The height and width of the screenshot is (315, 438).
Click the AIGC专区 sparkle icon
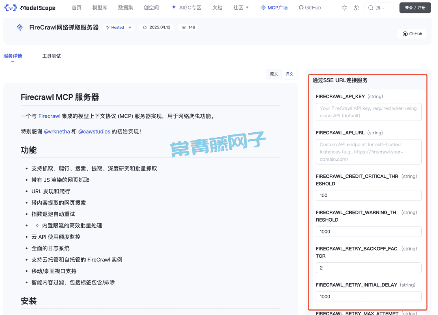[174, 7]
